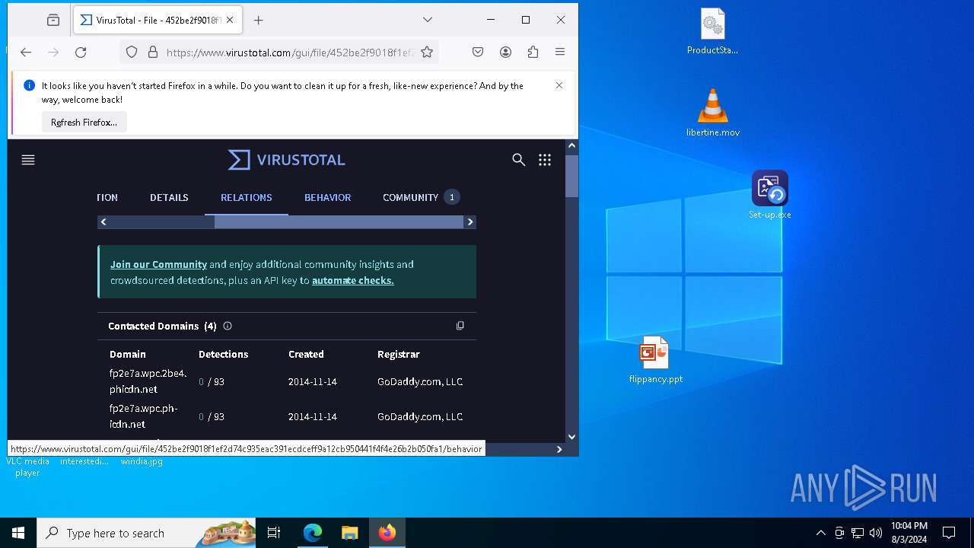This screenshot has height=548, width=974.
Task: Go back to the previous page
Action: (26, 53)
